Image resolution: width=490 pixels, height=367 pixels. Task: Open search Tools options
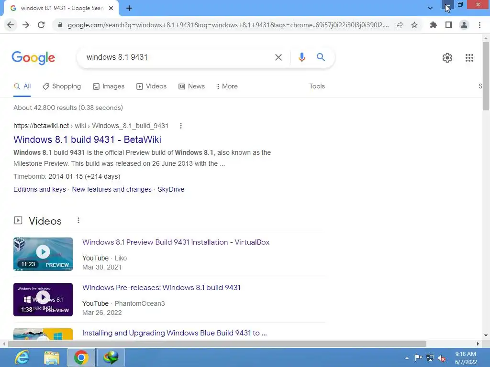(x=317, y=86)
